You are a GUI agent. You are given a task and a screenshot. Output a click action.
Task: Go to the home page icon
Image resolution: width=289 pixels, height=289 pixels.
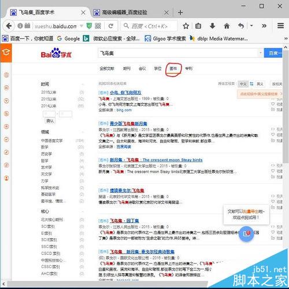coord(227,26)
